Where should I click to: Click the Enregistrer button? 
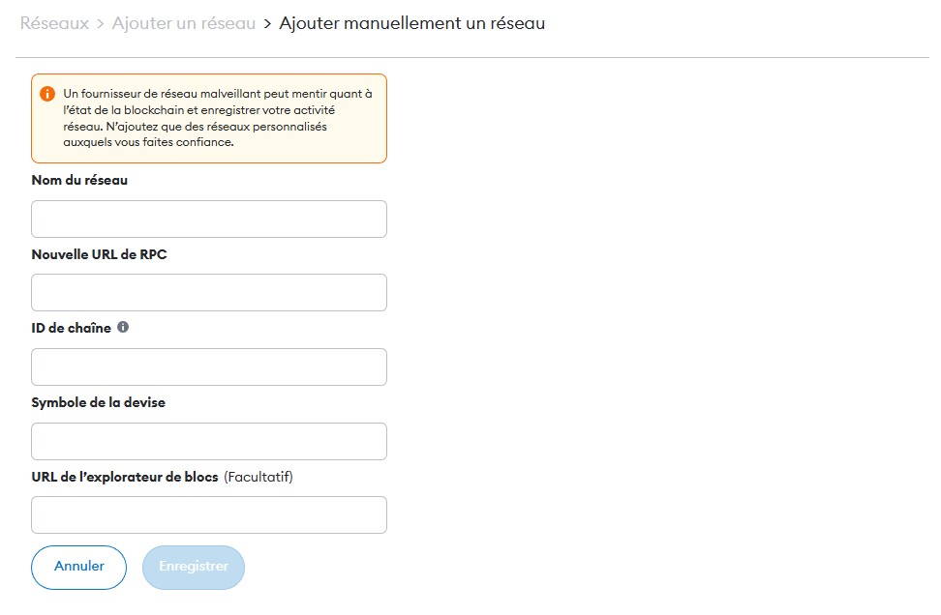click(x=194, y=567)
